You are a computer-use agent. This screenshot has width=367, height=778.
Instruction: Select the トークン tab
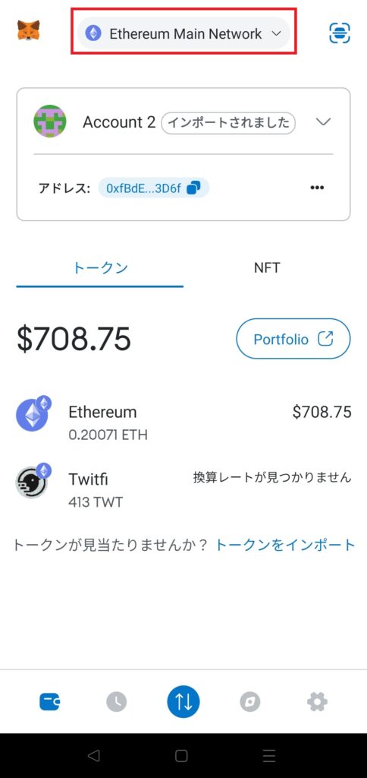(x=100, y=269)
